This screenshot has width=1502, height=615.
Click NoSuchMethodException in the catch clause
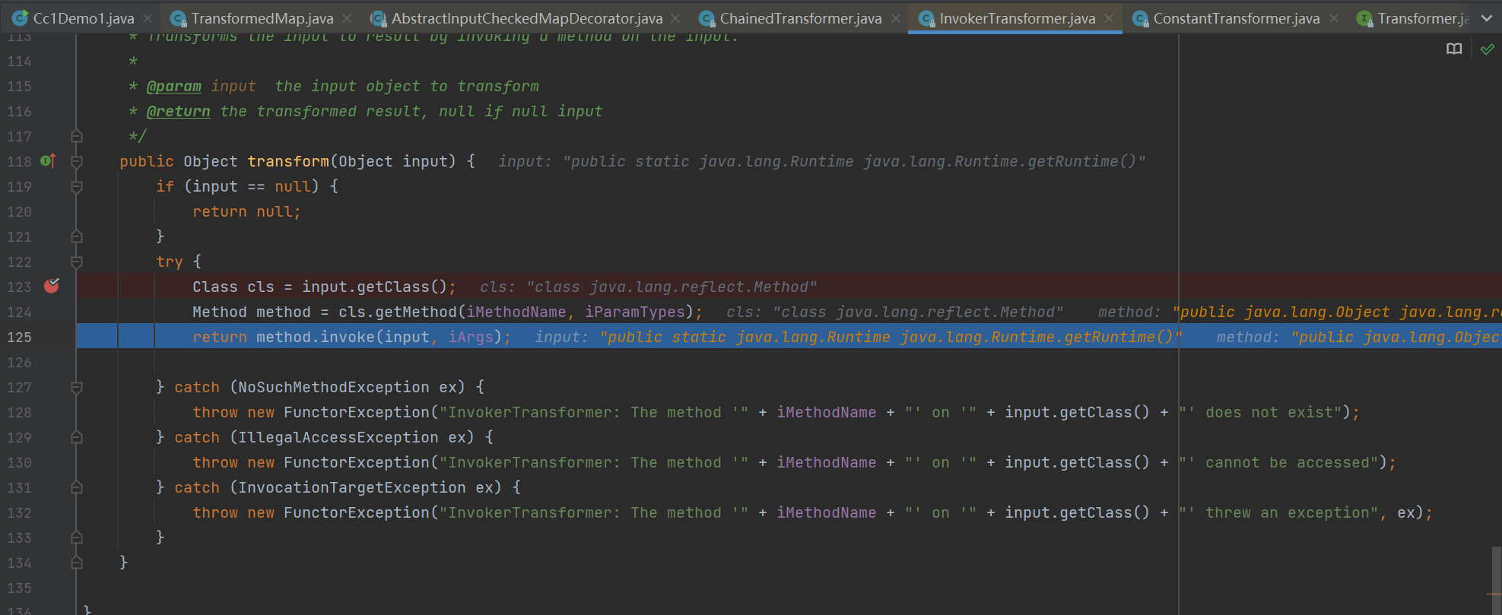(x=334, y=387)
